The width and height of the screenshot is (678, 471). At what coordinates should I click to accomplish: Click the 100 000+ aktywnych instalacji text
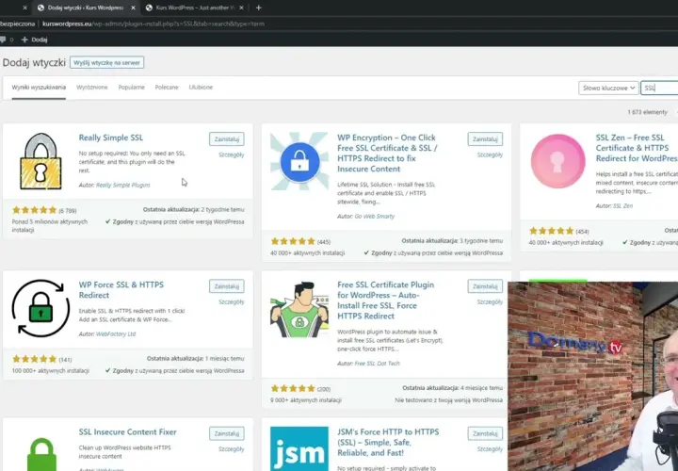coord(51,371)
